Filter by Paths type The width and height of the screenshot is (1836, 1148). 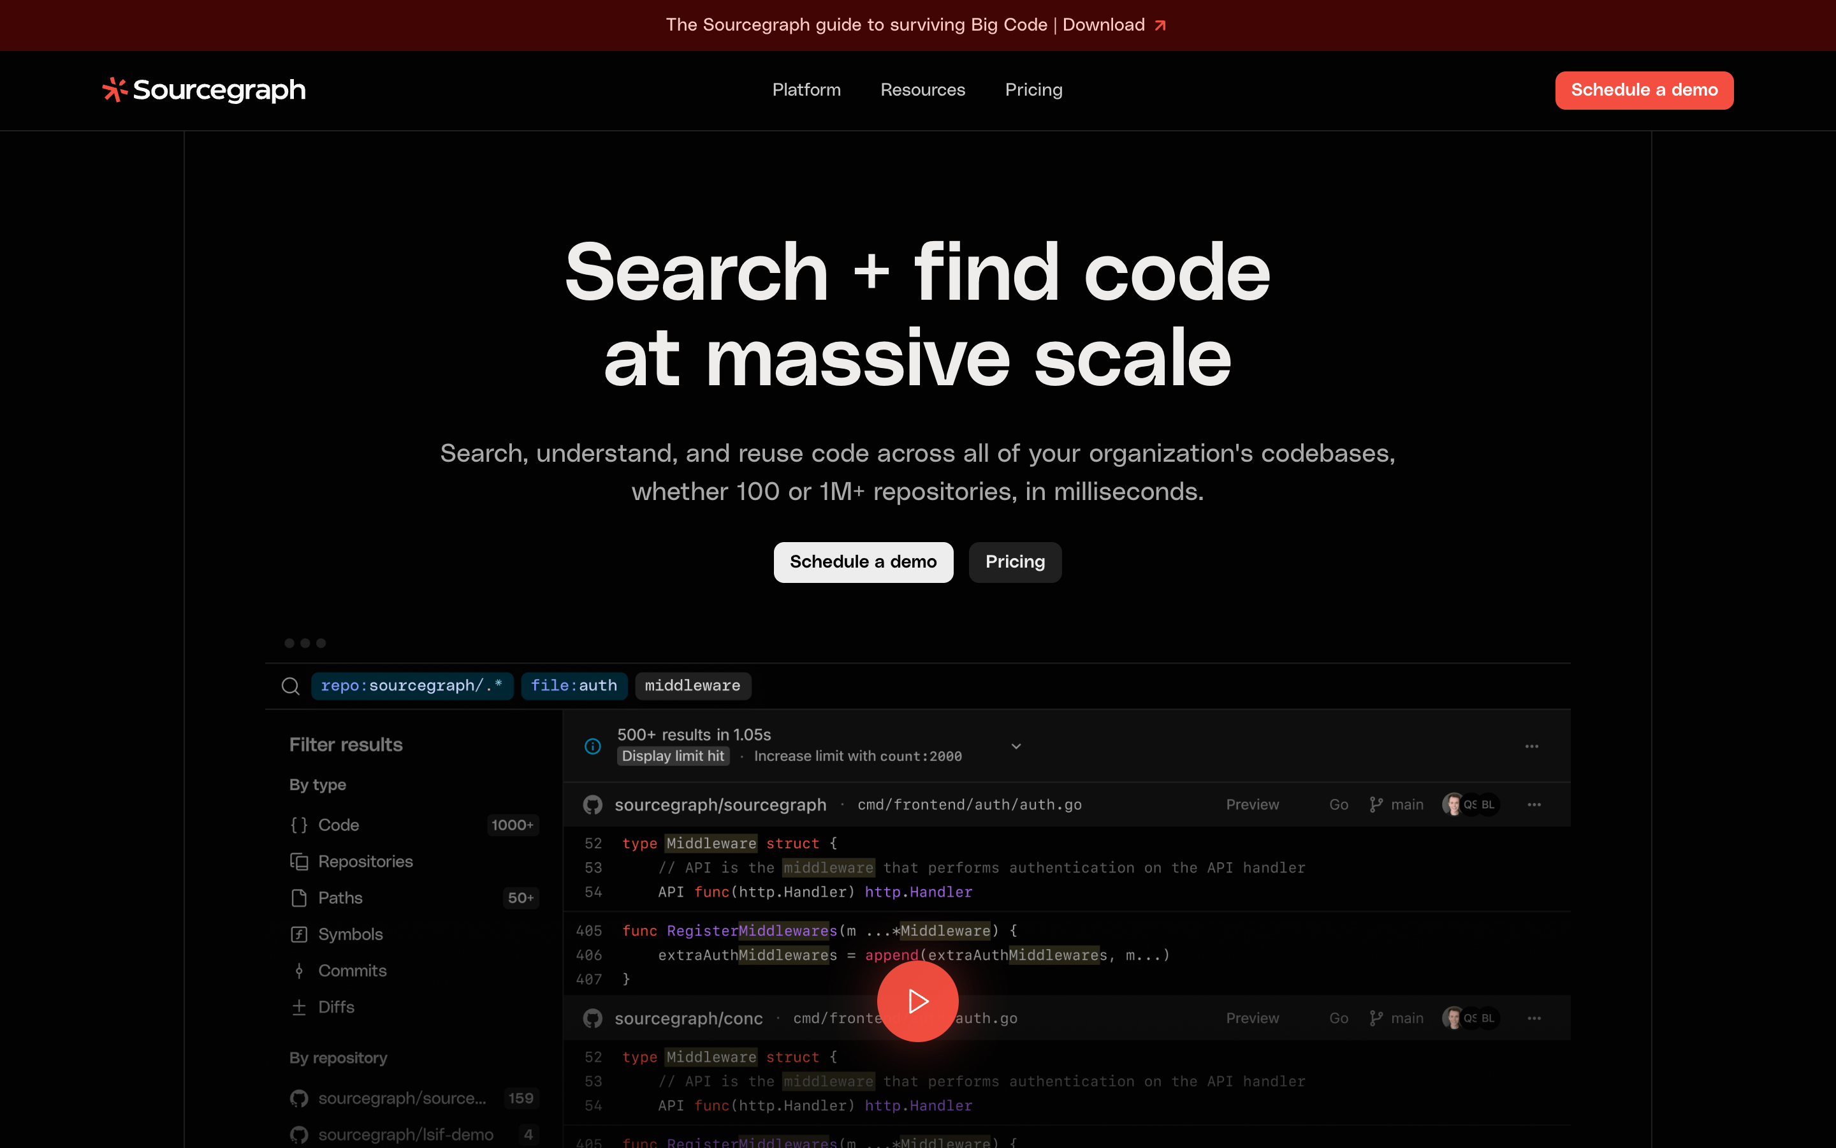(x=414, y=897)
